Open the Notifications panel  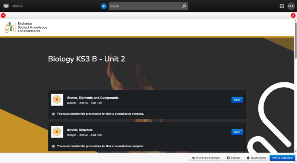(x=256, y=158)
